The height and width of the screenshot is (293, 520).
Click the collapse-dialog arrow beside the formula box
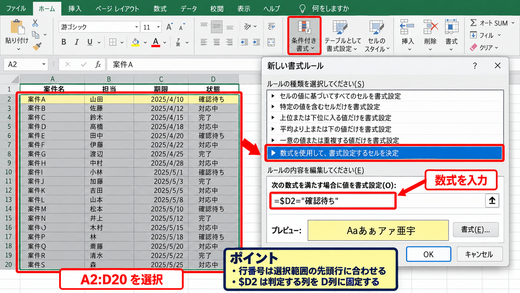tap(492, 201)
